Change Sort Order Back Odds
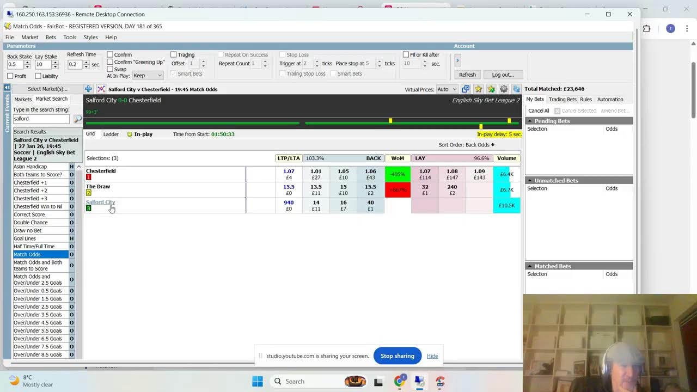The image size is (697, 392). coord(467,145)
